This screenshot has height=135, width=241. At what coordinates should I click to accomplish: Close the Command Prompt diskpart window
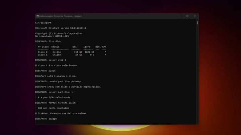[195, 16]
